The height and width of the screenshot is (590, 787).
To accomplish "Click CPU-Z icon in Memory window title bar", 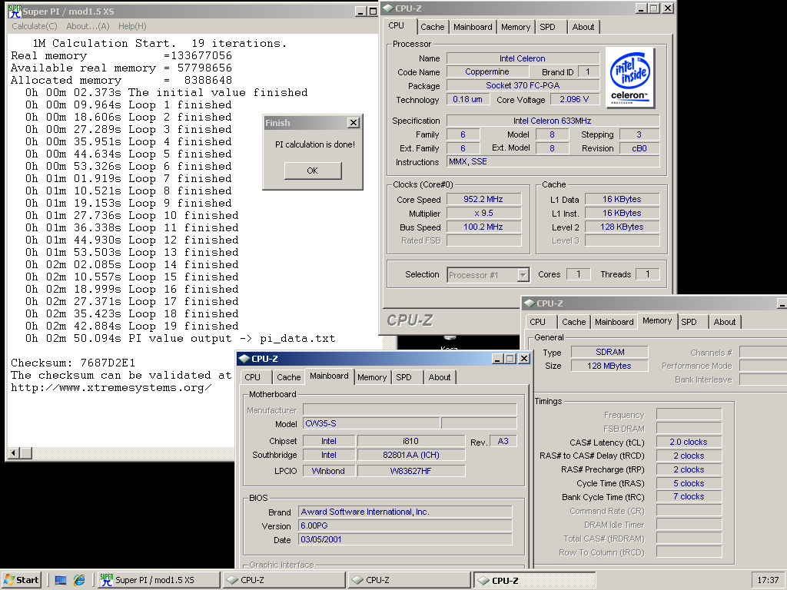I will click(530, 303).
